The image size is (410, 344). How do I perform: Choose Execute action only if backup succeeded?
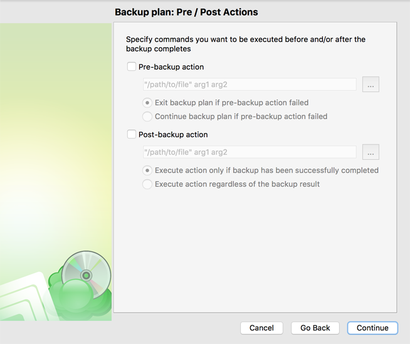[x=147, y=170]
